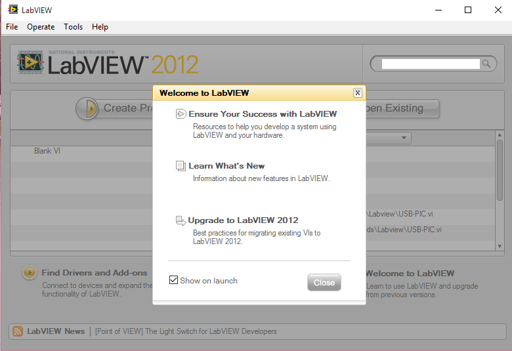Click the Learn What's New document icon
The height and width of the screenshot is (351, 512).
181,166
